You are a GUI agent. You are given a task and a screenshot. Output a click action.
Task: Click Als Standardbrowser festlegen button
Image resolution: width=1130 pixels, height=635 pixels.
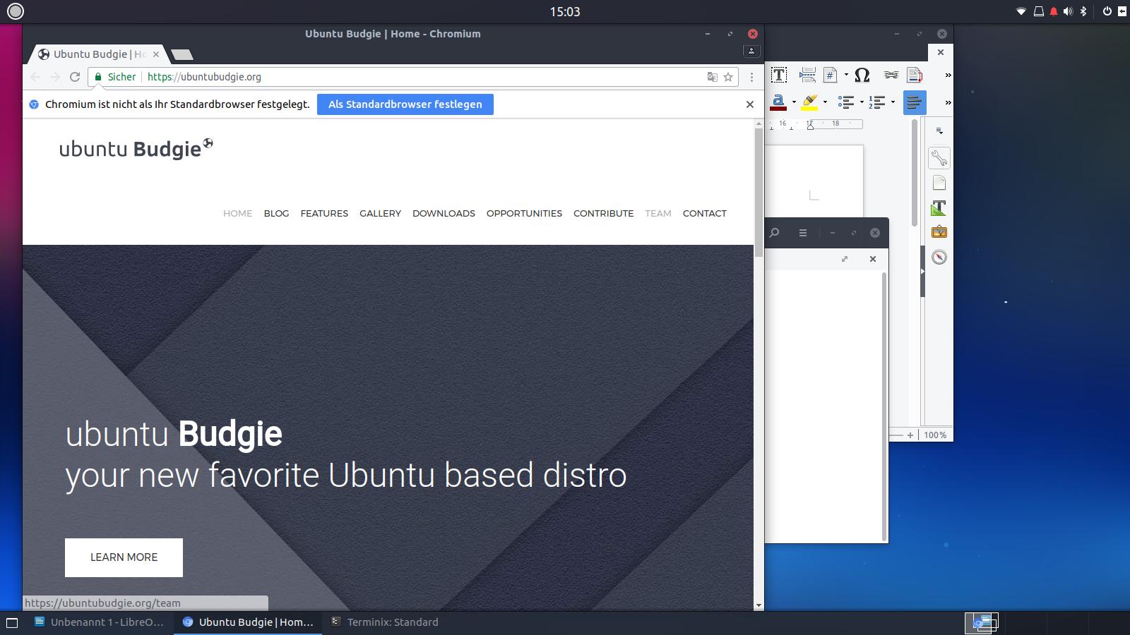pos(405,104)
